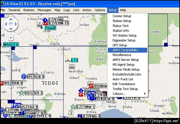Image resolution: width=180 pixels, height=124 pixels.
Task: Click the HS4UEW-9 callsign label
Action: pyautogui.click(x=105, y=99)
